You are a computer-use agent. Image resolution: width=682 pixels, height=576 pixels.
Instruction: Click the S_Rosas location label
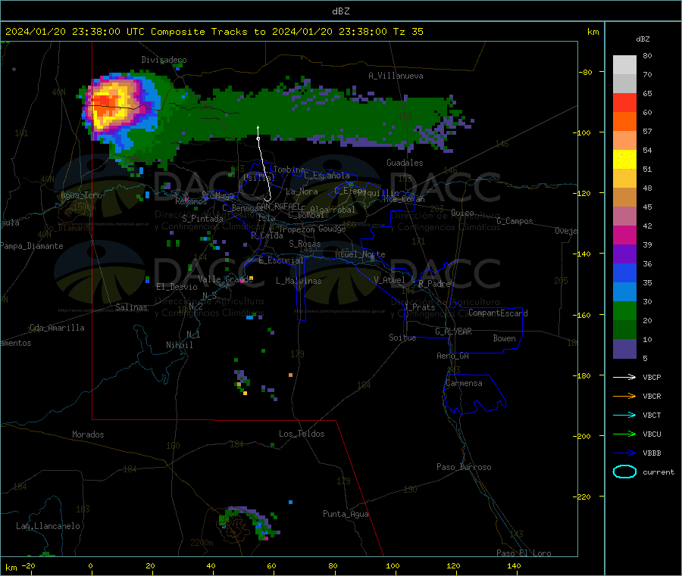click(x=305, y=244)
